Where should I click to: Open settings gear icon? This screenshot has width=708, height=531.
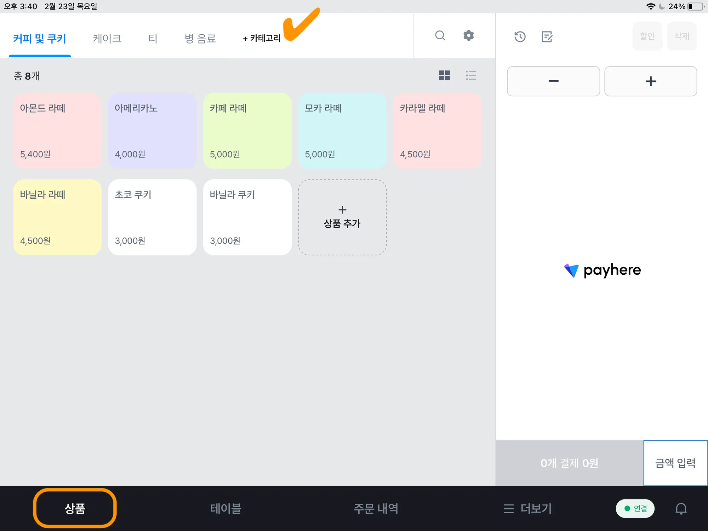[468, 35]
